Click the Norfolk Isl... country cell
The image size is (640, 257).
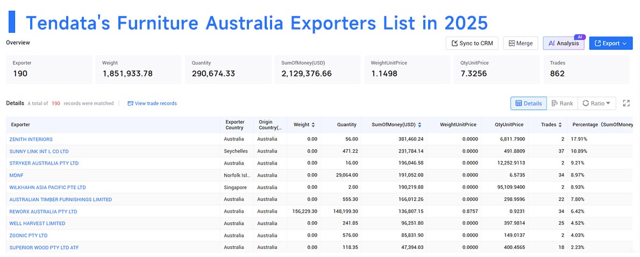[237, 175]
